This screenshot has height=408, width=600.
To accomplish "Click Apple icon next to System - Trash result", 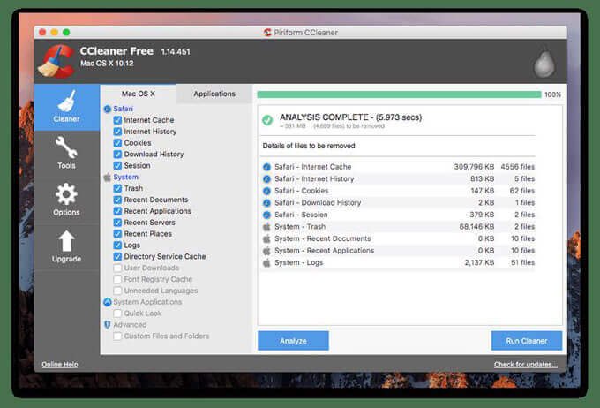I will pos(266,227).
